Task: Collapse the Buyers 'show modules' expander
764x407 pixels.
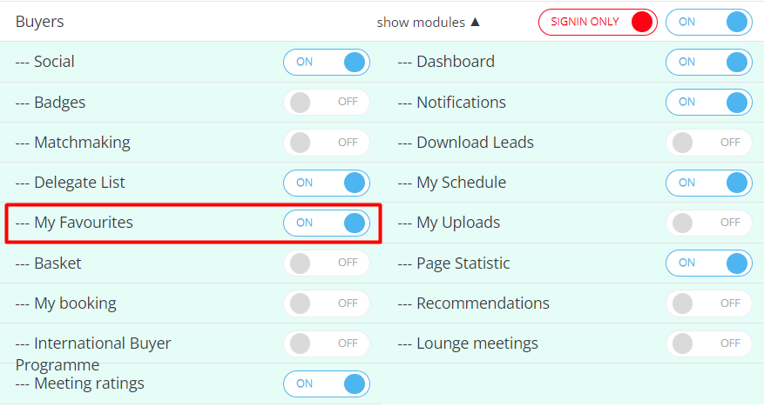Action: pyautogui.click(x=428, y=22)
